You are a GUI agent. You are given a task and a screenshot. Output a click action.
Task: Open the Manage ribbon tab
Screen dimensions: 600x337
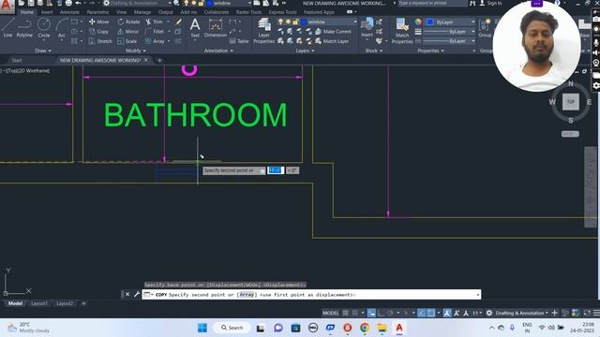pos(142,12)
